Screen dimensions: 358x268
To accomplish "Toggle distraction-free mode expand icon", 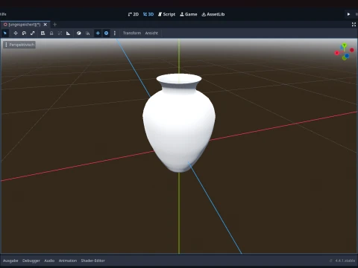I will 354,25.
